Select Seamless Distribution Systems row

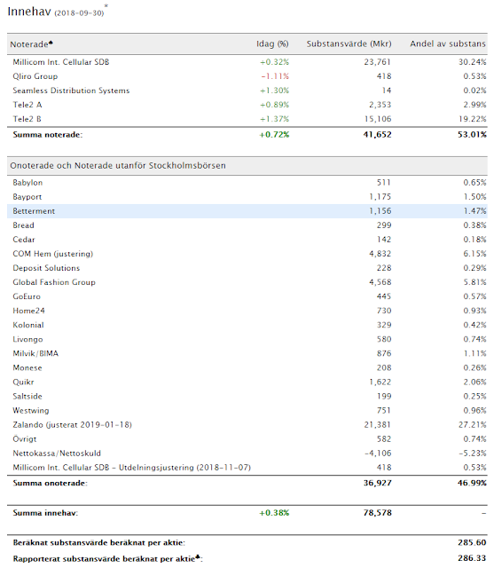coord(247,91)
